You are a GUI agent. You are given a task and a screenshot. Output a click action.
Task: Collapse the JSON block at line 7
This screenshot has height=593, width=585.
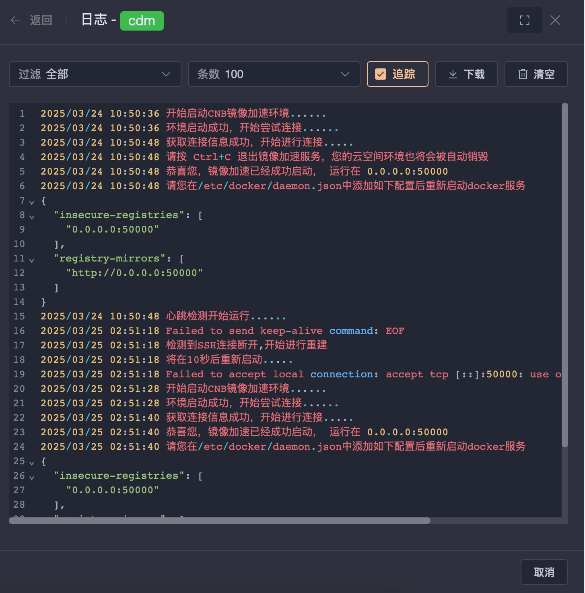point(31,202)
